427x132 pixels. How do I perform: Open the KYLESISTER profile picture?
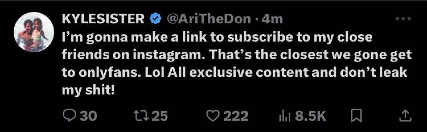(34, 32)
